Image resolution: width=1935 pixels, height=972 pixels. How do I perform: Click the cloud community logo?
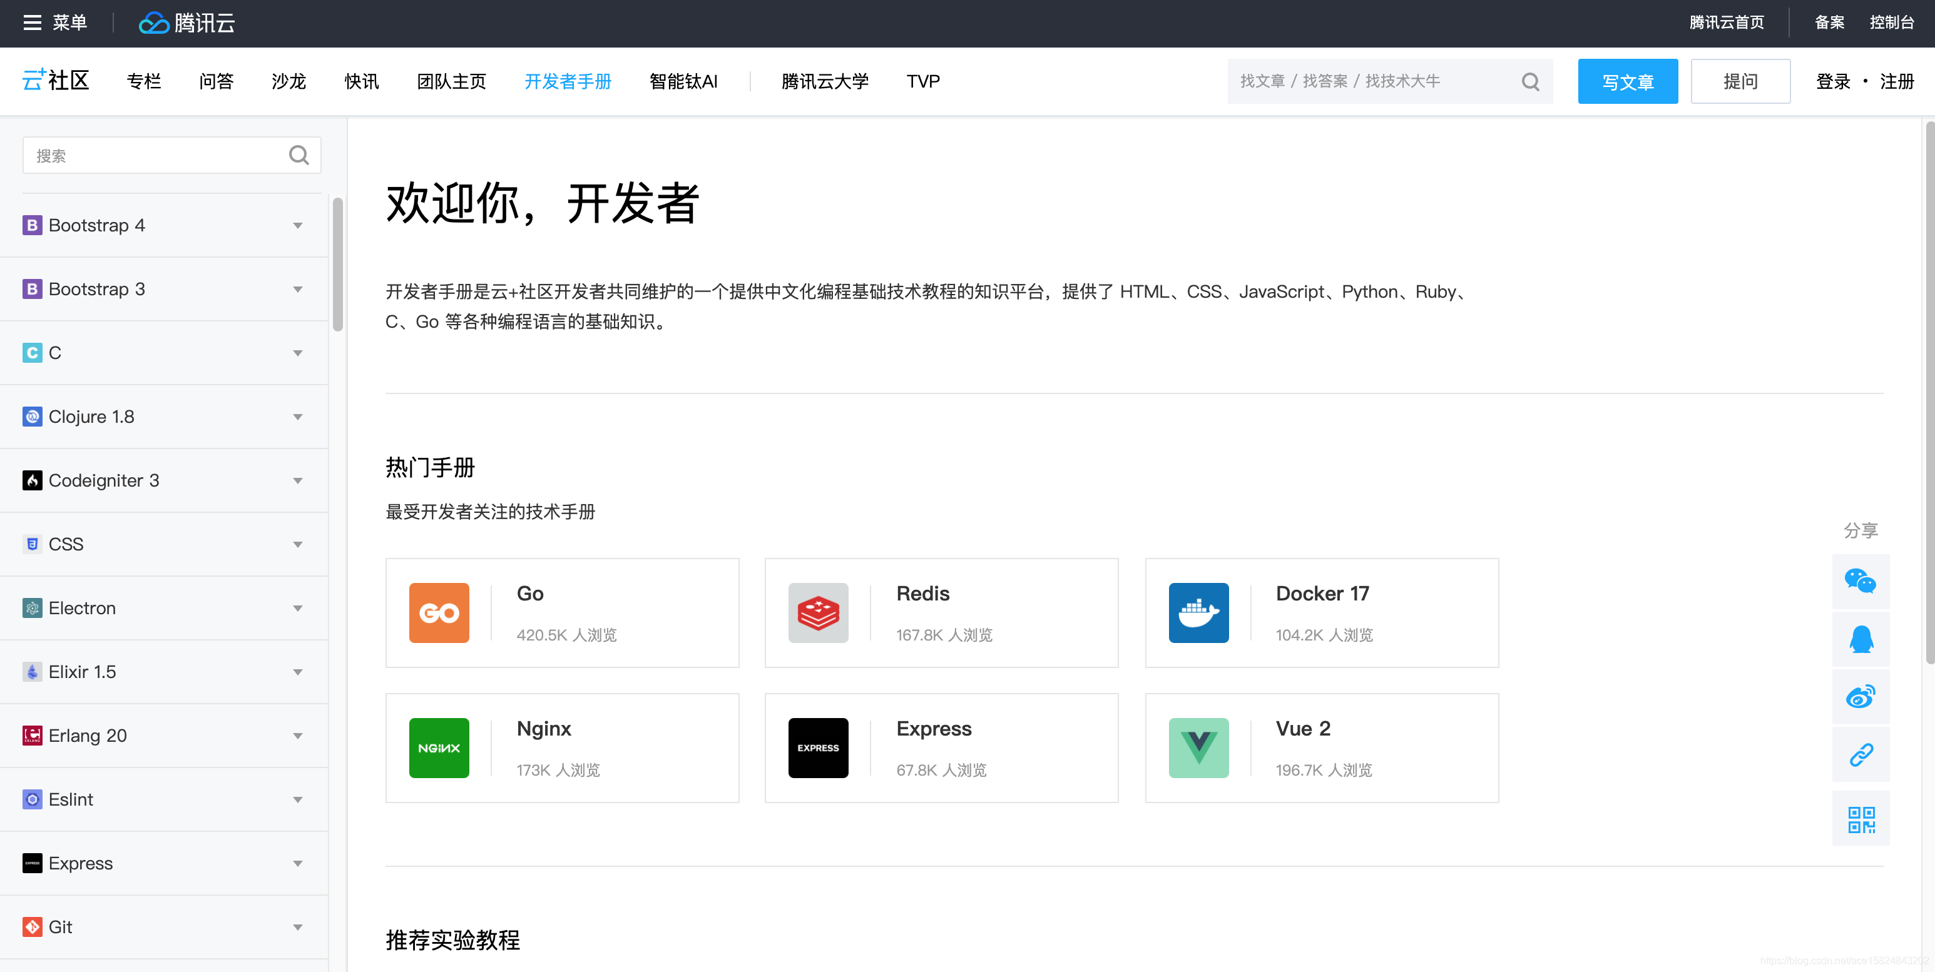coord(56,80)
